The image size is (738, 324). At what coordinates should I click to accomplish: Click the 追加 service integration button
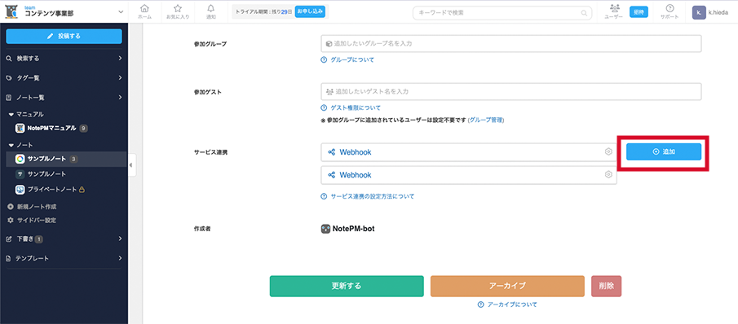pyautogui.click(x=664, y=152)
